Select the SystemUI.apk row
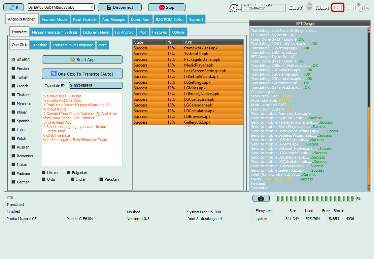Viewport: 374px width, 259px height. point(188,54)
